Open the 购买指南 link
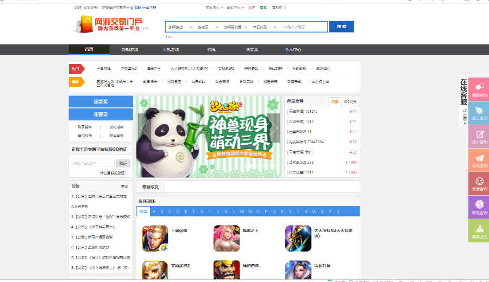 point(85,127)
